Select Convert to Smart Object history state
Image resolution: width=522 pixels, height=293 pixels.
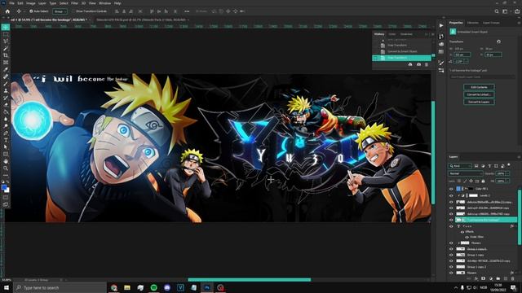[402, 51]
